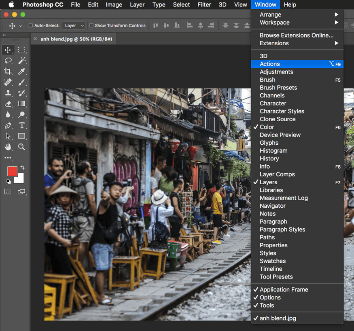The image size is (354, 331).
Task: Select the Eyedropper tool
Action: coord(22,72)
